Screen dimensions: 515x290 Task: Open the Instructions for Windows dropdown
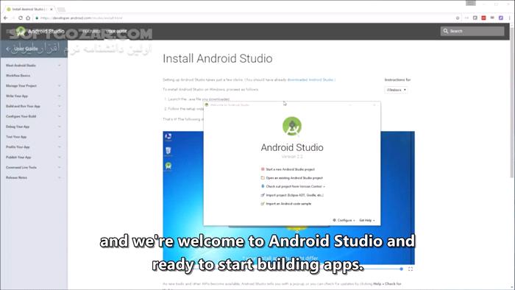click(x=396, y=90)
